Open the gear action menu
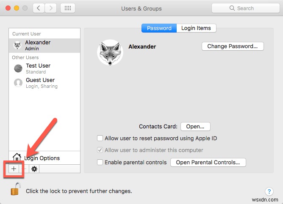This screenshot has height=204, width=283. point(34,169)
